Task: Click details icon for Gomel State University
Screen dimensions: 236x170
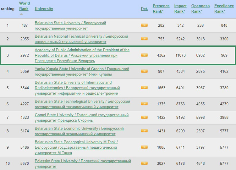Action: tap(144, 117)
